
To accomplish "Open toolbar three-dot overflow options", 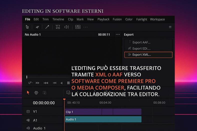I will coord(86,27).
